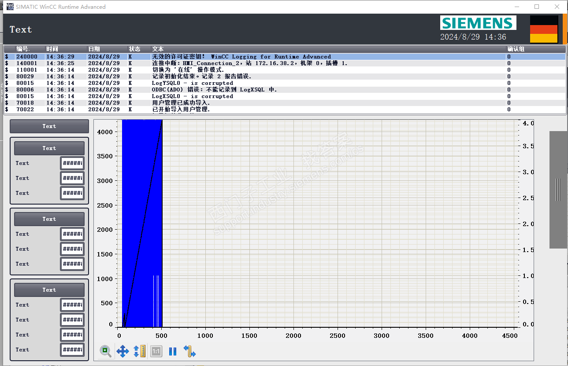Viewport: 568px width, 366px height.
Task: Click the Text button in the bottom group panel
Action: (49, 290)
